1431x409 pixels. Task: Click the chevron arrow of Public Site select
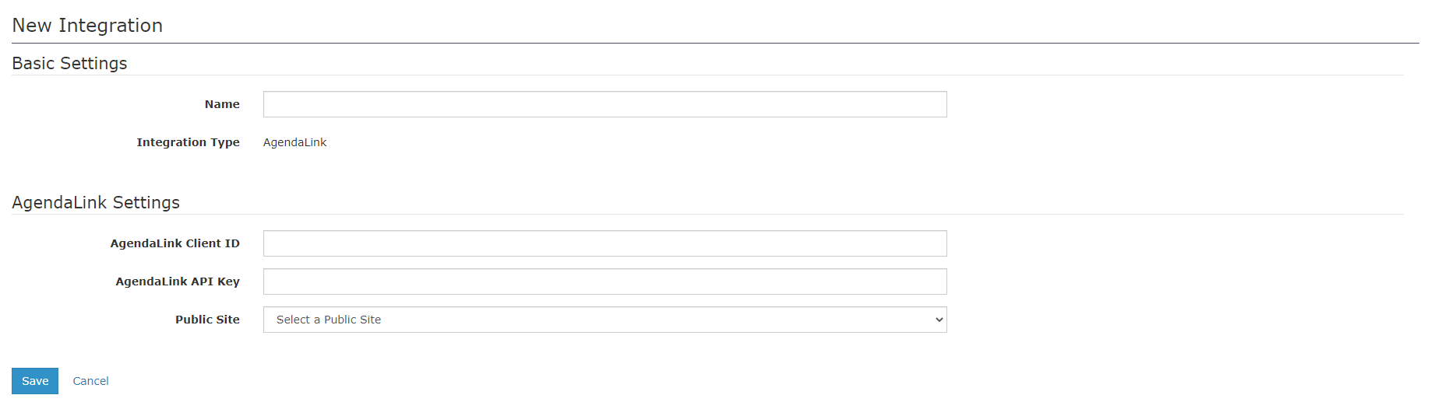point(939,320)
